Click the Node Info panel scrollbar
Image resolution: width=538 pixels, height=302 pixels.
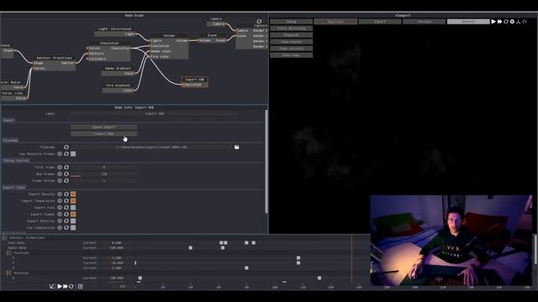266,161
